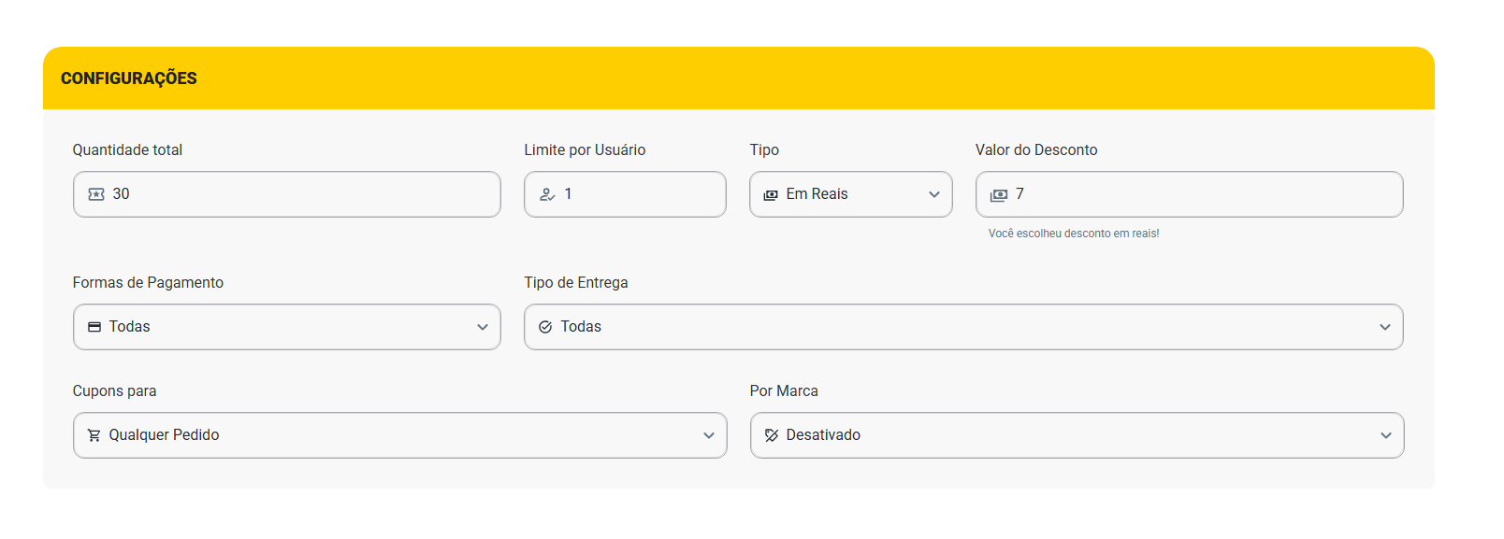Click the shopping cart icon in Cupons para

pyautogui.click(x=94, y=435)
